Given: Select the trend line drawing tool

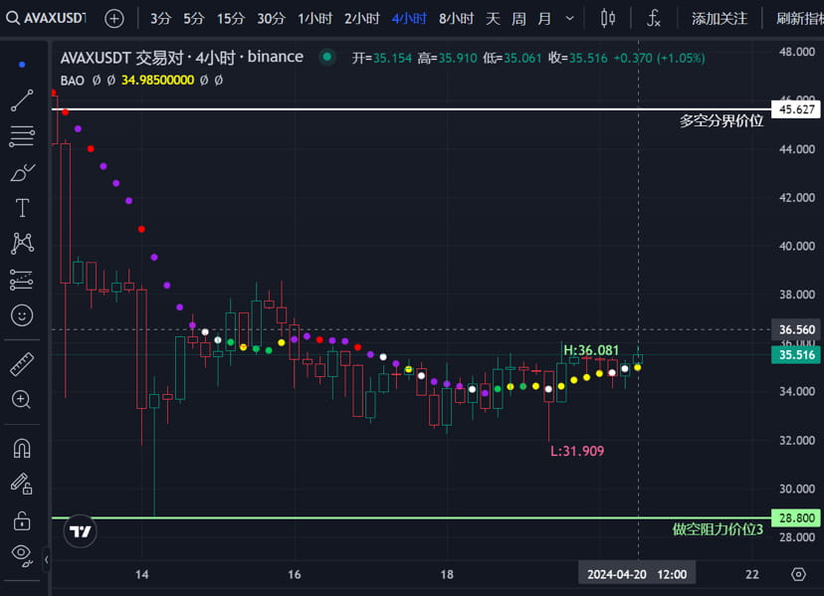Looking at the screenshot, I should tap(20, 99).
